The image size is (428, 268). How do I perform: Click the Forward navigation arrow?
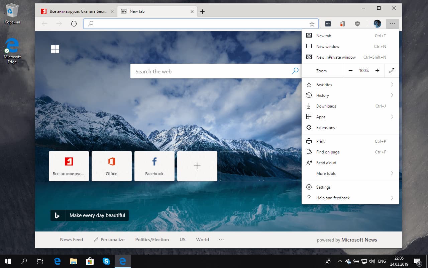pos(59,24)
